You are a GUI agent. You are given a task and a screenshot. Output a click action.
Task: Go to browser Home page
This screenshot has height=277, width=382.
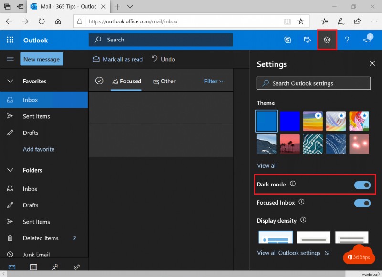[58, 21]
